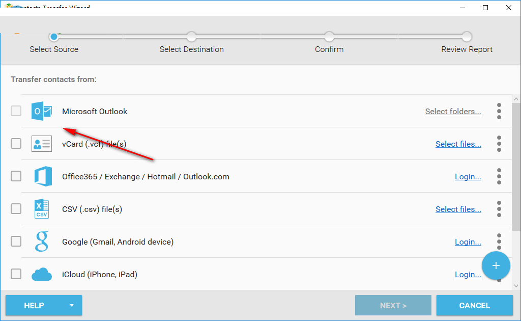521x321 pixels.
Task: Open Select files link for CSV
Action: point(458,209)
